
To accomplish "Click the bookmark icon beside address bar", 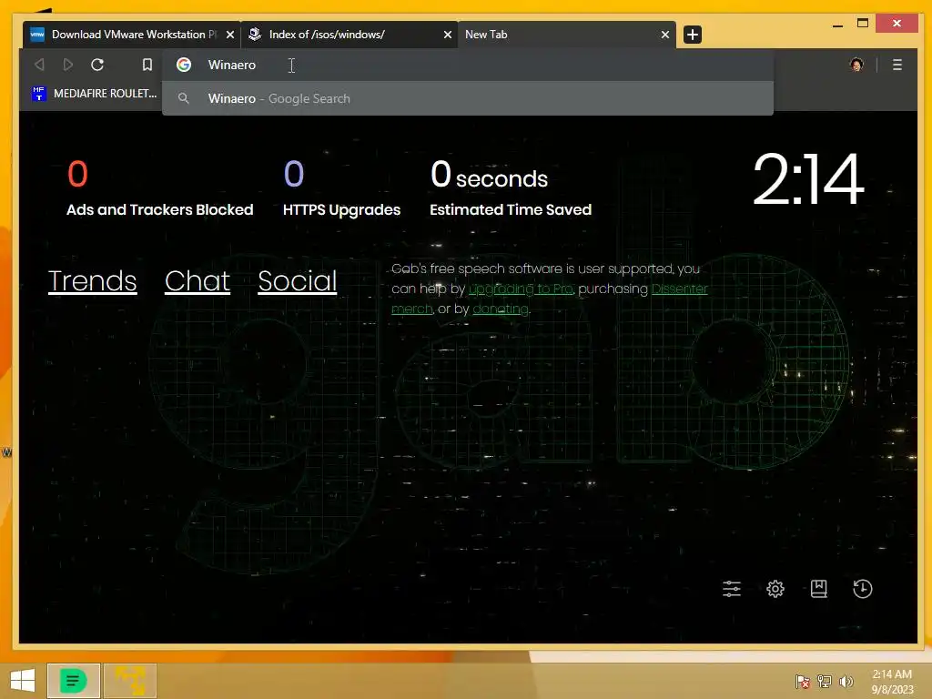I will [147, 65].
